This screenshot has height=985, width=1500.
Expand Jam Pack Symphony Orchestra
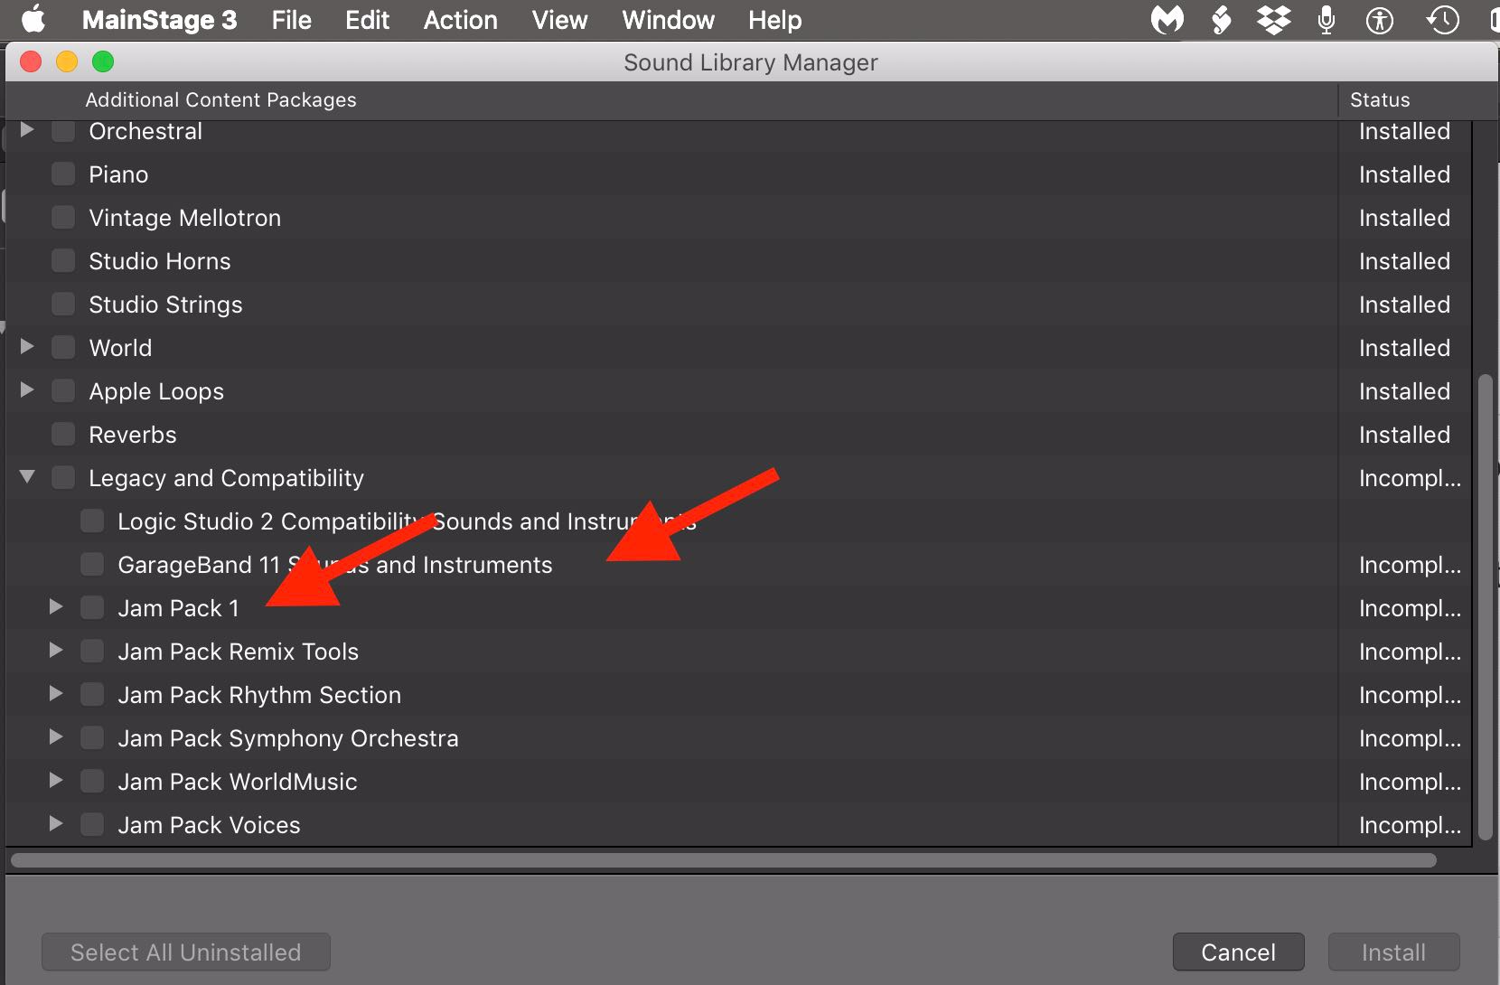[56, 736]
